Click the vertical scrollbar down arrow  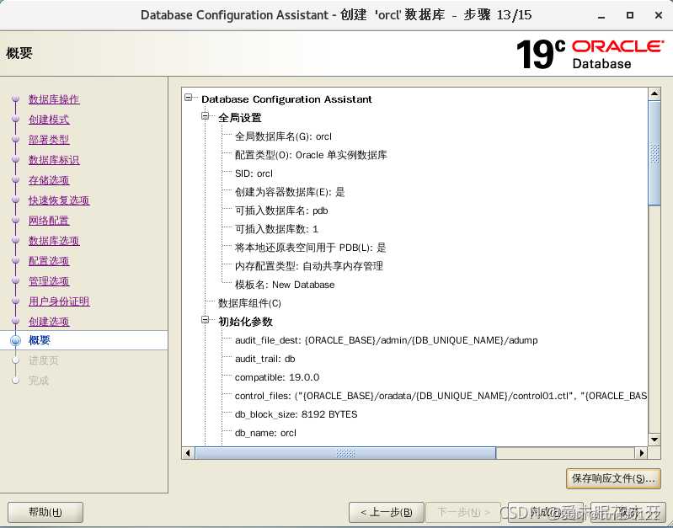pos(654,439)
